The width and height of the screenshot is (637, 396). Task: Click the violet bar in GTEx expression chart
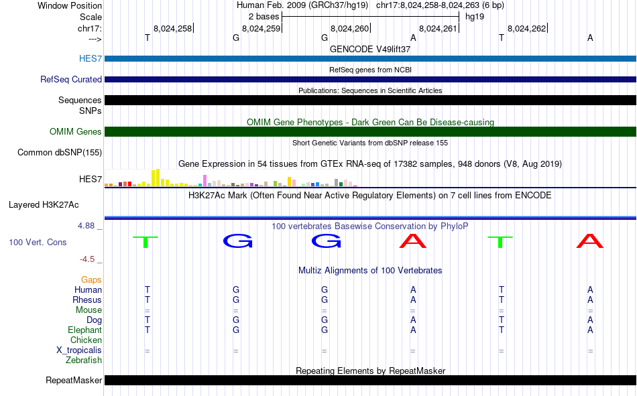205,181
